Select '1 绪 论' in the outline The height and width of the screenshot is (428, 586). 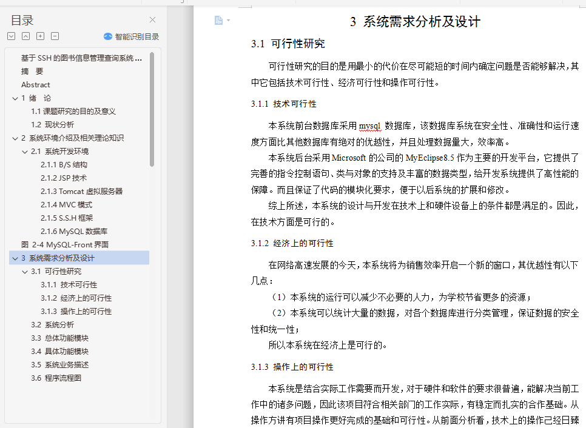click(x=36, y=98)
